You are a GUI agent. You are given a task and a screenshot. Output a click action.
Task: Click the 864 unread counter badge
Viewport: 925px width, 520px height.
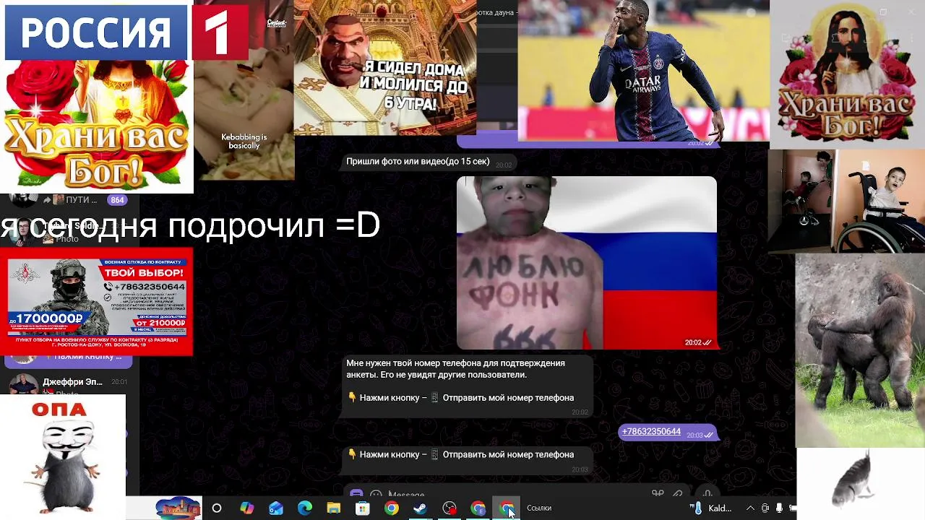[116, 200]
